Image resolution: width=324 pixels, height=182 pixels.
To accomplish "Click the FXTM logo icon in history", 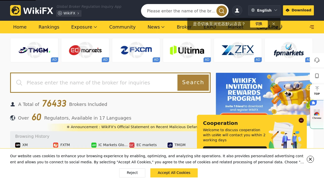I will click(x=56, y=145).
